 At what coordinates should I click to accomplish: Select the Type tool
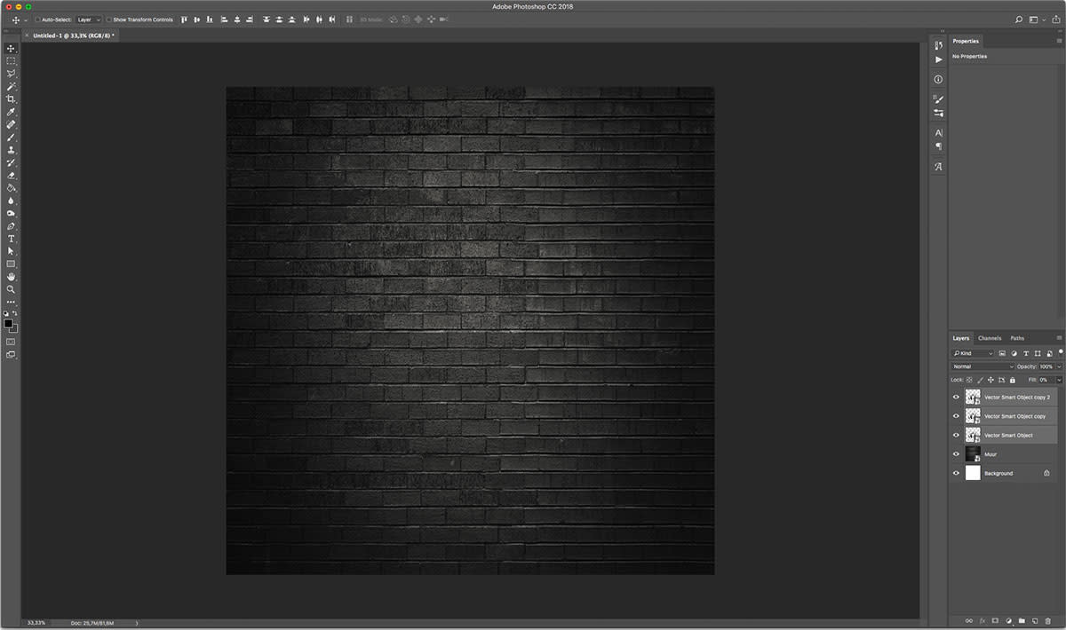point(12,239)
